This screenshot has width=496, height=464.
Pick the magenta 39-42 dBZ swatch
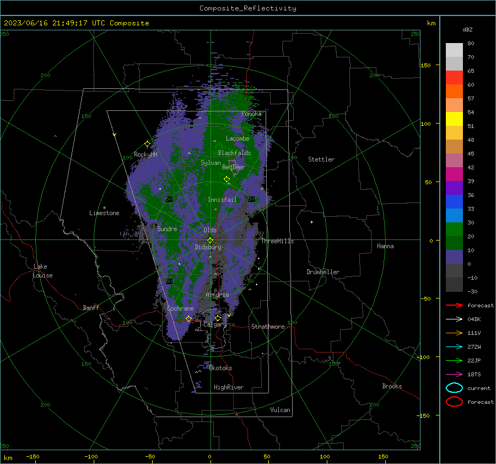[454, 174]
